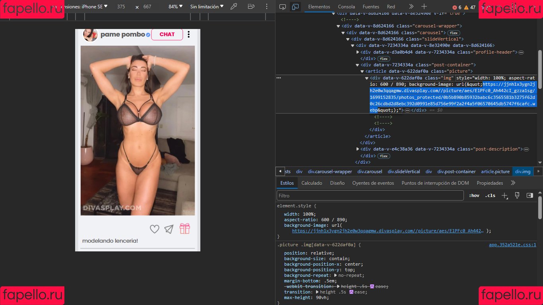Enable the :hov pseudo-class state panel
Image resolution: width=543 pixels, height=305 pixels.
pos(474,195)
